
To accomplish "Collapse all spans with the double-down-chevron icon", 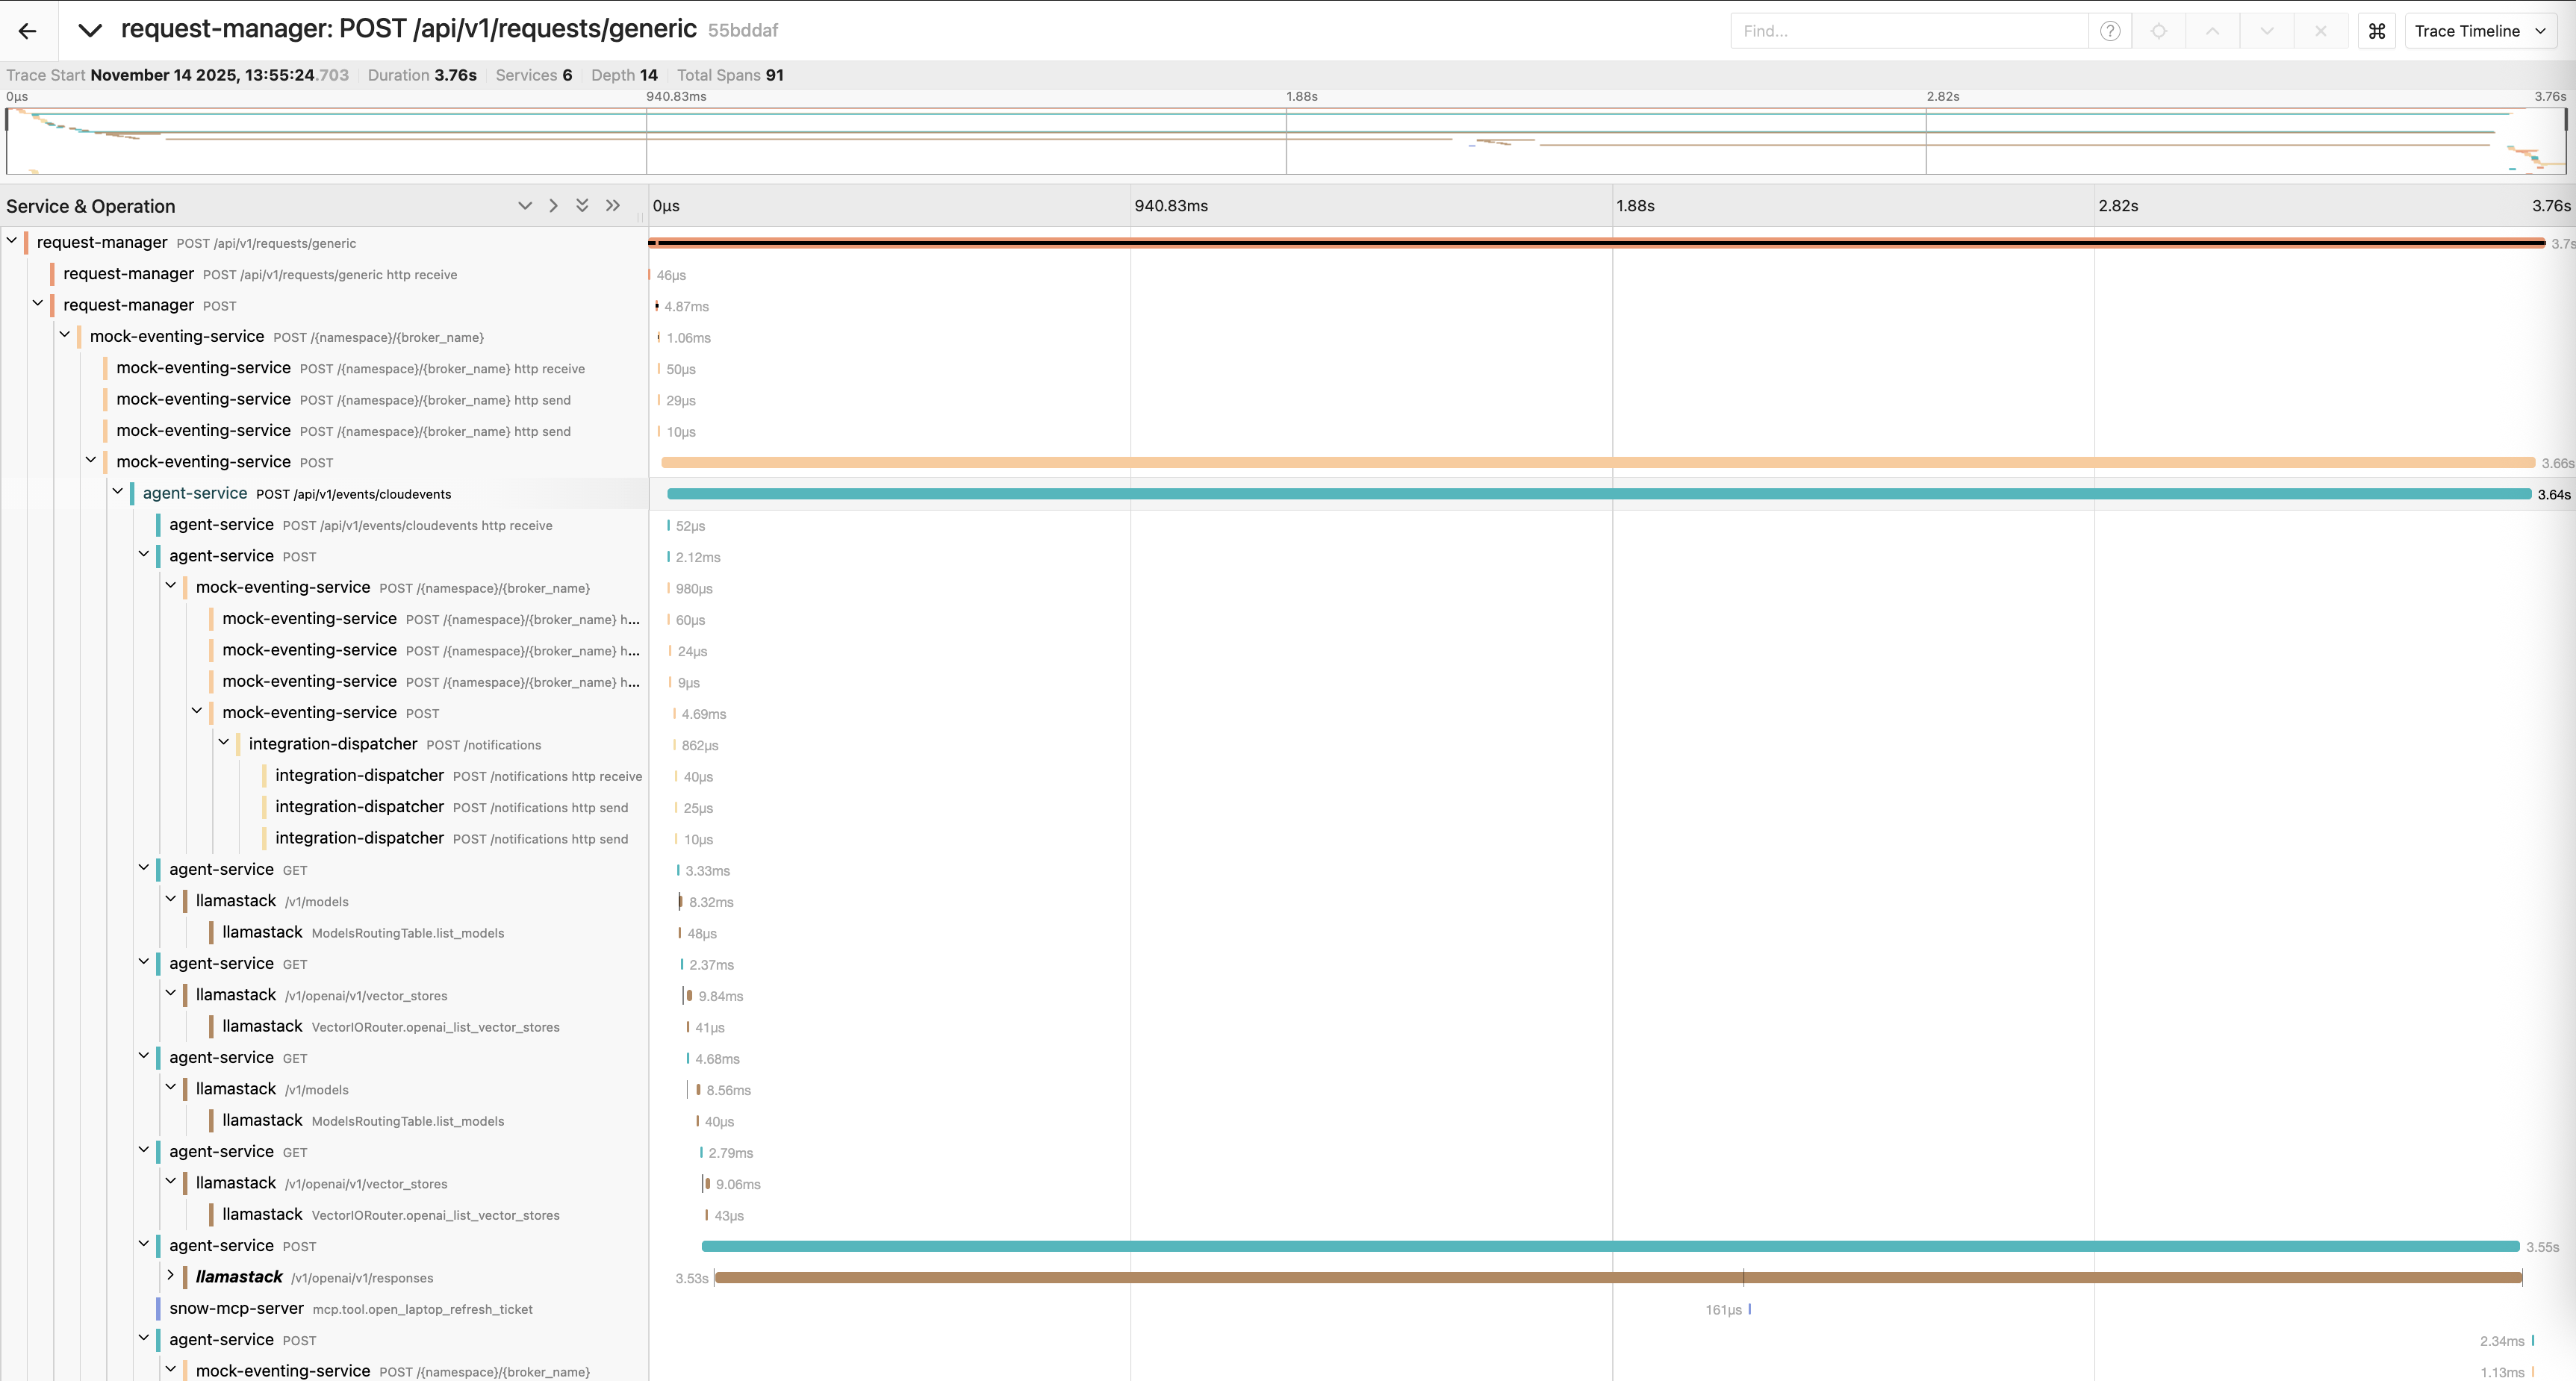I will (x=583, y=205).
